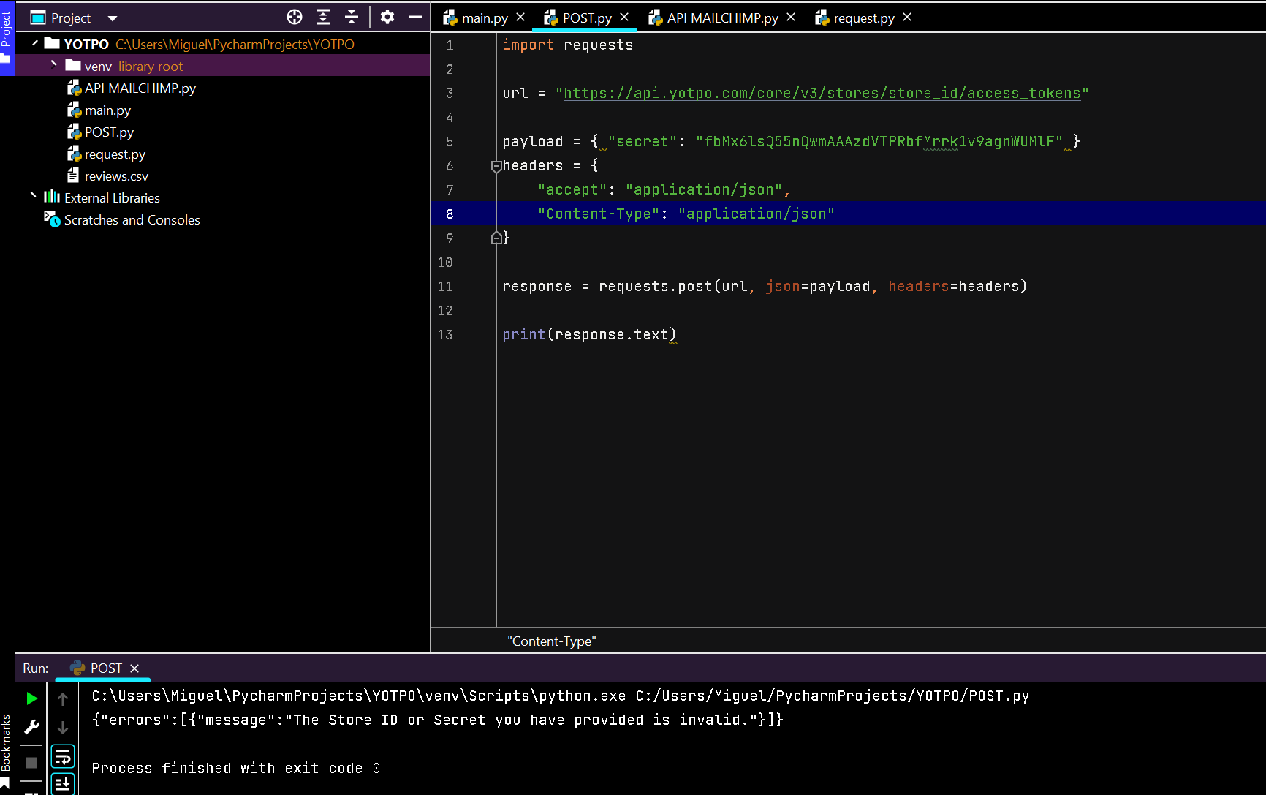Viewport: 1266px width, 795px height.
Task: Close the POST.py editor tab
Action: (x=624, y=17)
